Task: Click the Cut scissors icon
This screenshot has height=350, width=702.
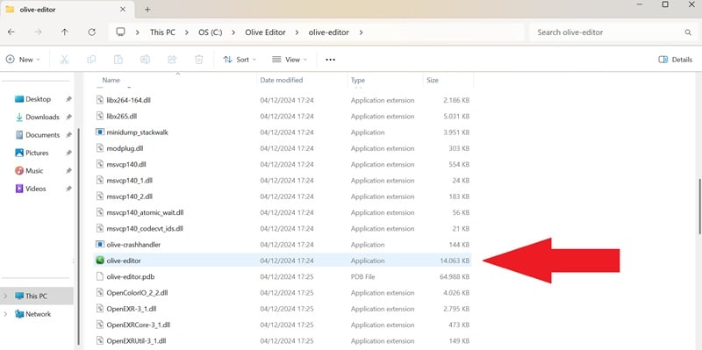Action: point(64,60)
